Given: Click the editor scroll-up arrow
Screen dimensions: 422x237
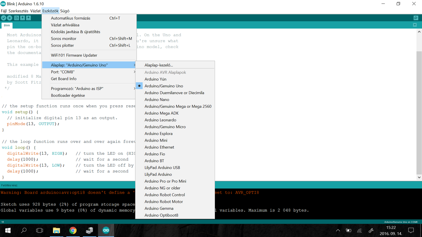Looking at the screenshot, I should 419,32.
